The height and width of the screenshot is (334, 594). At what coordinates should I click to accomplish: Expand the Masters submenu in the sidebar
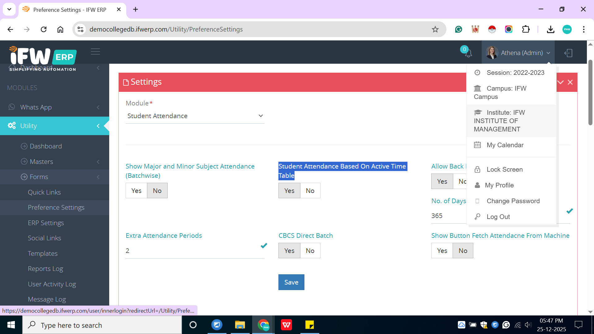[x=41, y=162]
